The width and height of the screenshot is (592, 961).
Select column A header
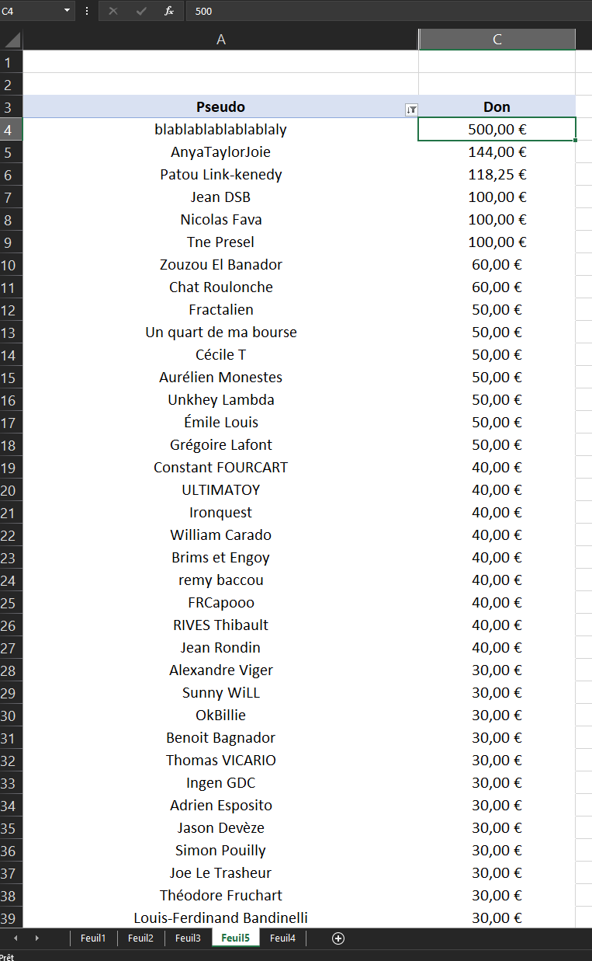(x=221, y=40)
